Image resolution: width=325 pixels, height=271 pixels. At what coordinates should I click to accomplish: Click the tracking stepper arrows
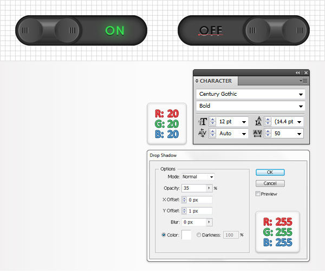coord(268,133)
